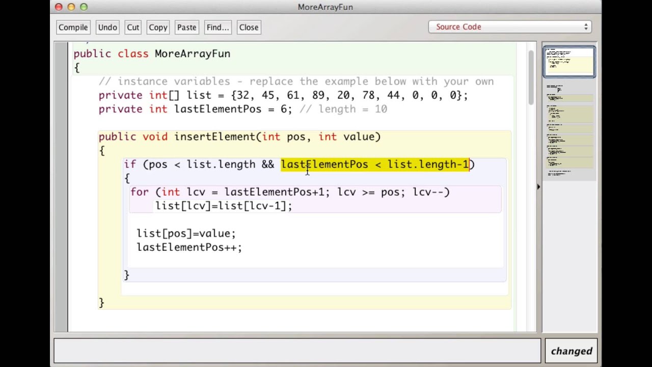
Task: Click the code minimap overview thumbnail
Action: (569, 62)
